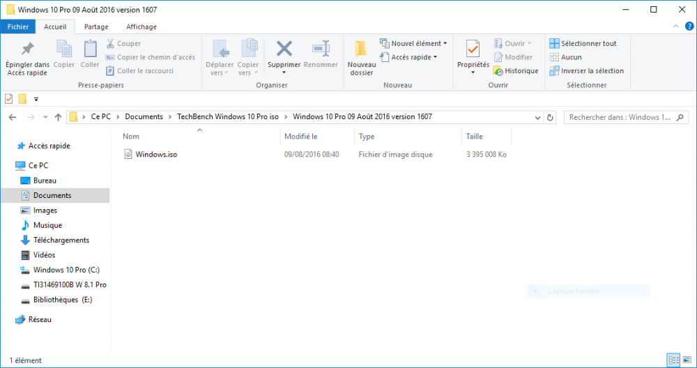This screenshot has width=697, height=368.
Task: Open the Ouvrir dropdown
Action: point(512,43)
